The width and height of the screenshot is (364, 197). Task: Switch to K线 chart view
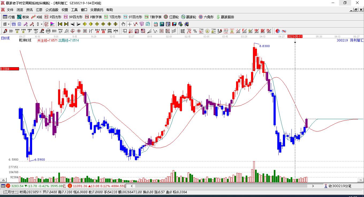tap(37, 17)
